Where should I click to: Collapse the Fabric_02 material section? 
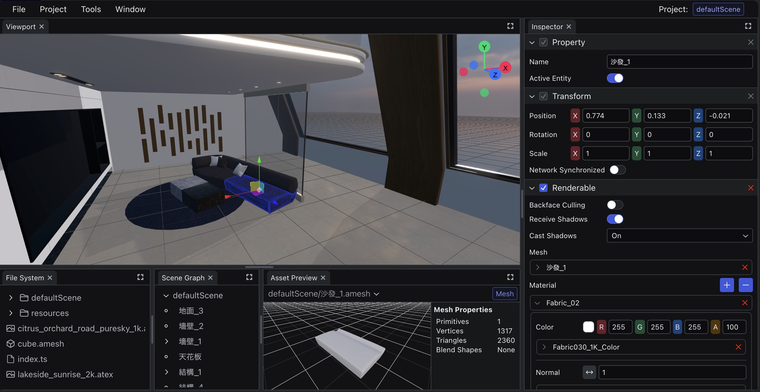[537, 303]
